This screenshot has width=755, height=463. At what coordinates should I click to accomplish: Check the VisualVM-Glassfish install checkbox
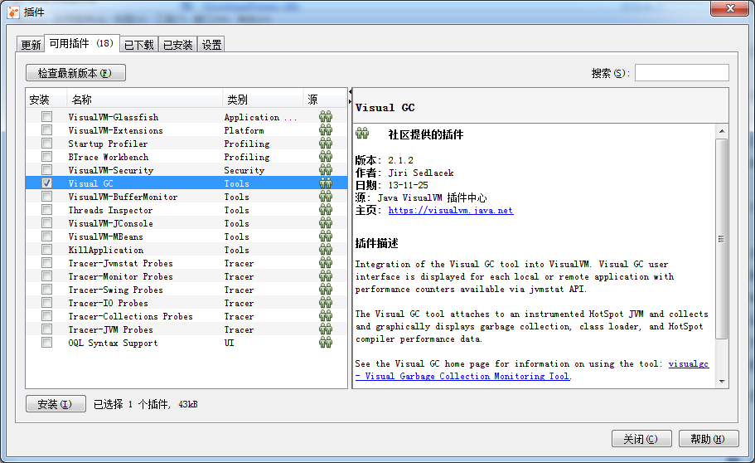(x=46, y=117)
